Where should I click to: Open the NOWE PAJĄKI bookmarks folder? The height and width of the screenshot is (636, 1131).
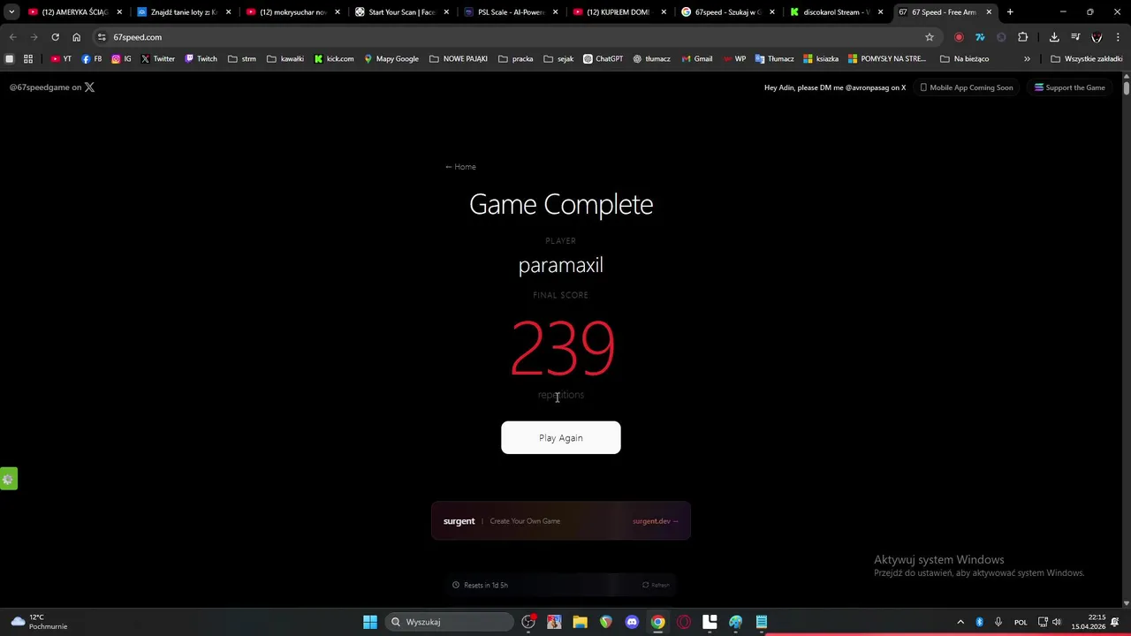tap(458, 59)
